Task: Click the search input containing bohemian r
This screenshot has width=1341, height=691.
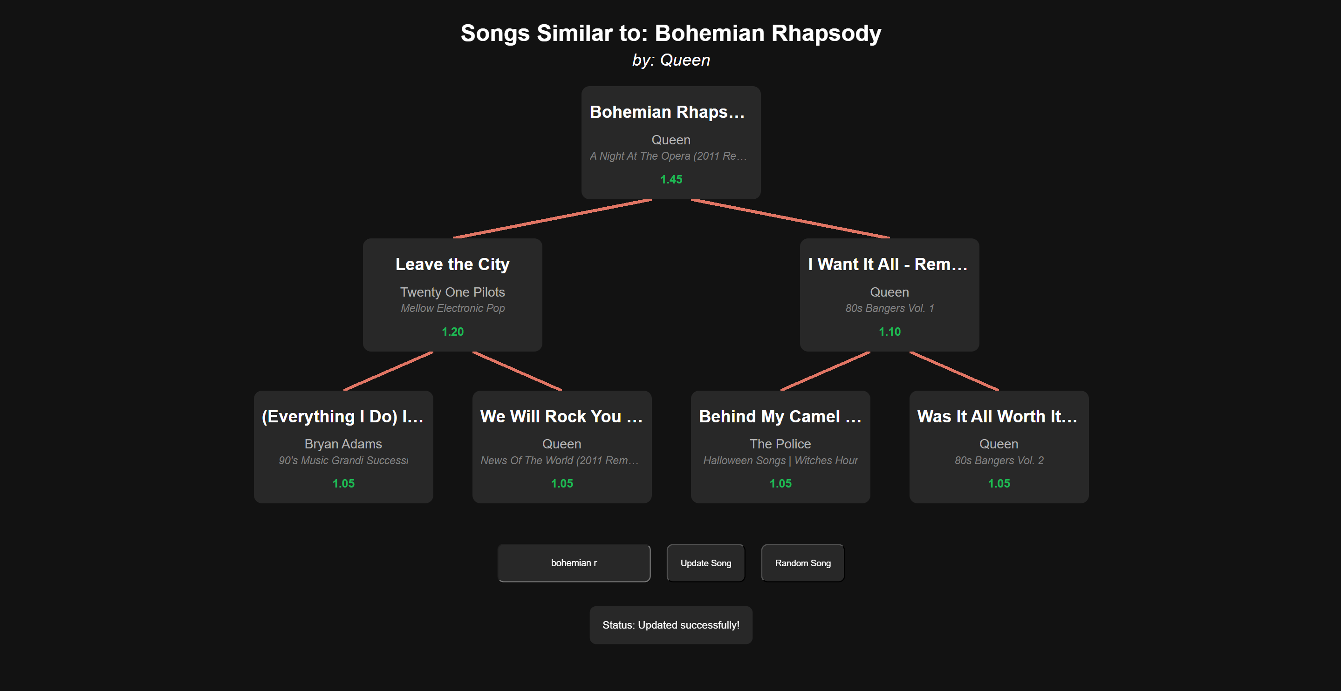Action: coord(574,562)
